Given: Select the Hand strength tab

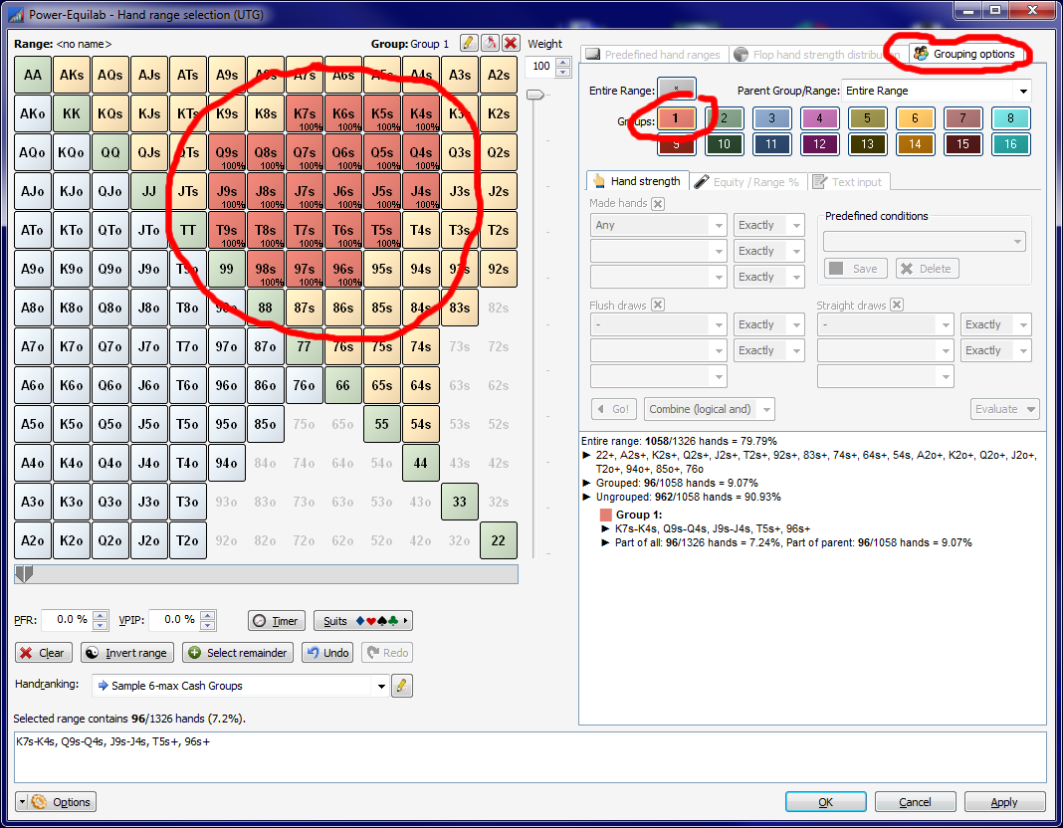Looking at the screenshot, I should pyautogui.click(x=637, y=181).
